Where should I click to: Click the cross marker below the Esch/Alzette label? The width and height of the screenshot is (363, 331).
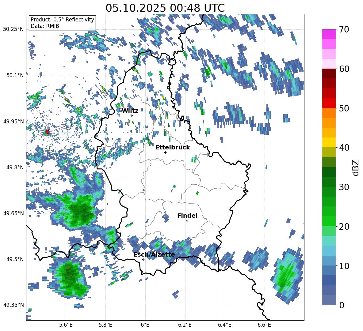pos(143,260)
